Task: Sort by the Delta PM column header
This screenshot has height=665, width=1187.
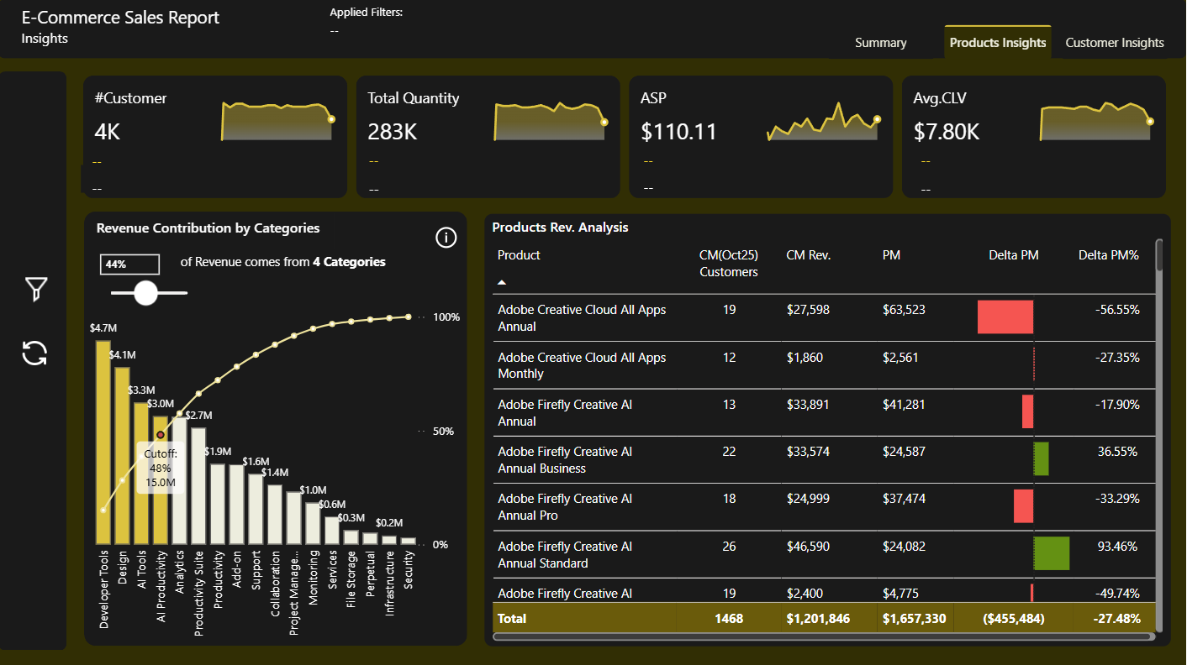Action: (1013, 255)
